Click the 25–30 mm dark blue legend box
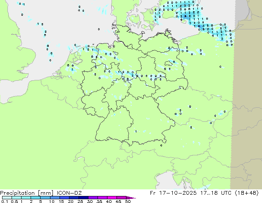Image resolution: width=262 pixels, height=203 pixels. [83, 198]
